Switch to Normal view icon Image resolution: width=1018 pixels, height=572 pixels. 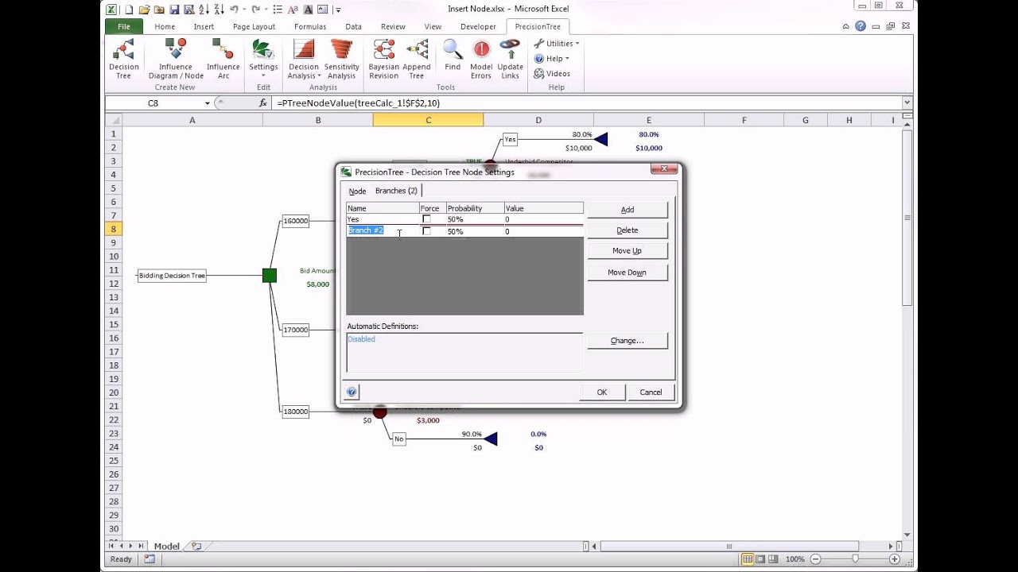click(748, 559)
